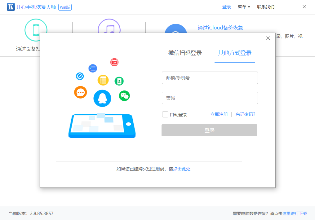Image resolution: width=315 pixels, height=220 pixels.
Task: Open 联系我们 in the title bar
Action: [x=266, y=7]
